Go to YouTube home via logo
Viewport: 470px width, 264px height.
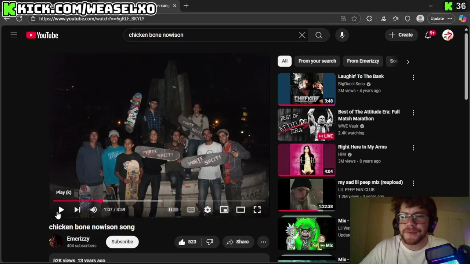pos(42,35)
